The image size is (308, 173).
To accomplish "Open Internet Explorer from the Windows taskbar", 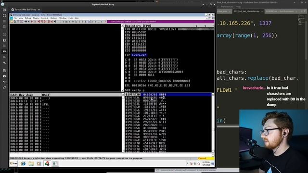I will point(23,163).
